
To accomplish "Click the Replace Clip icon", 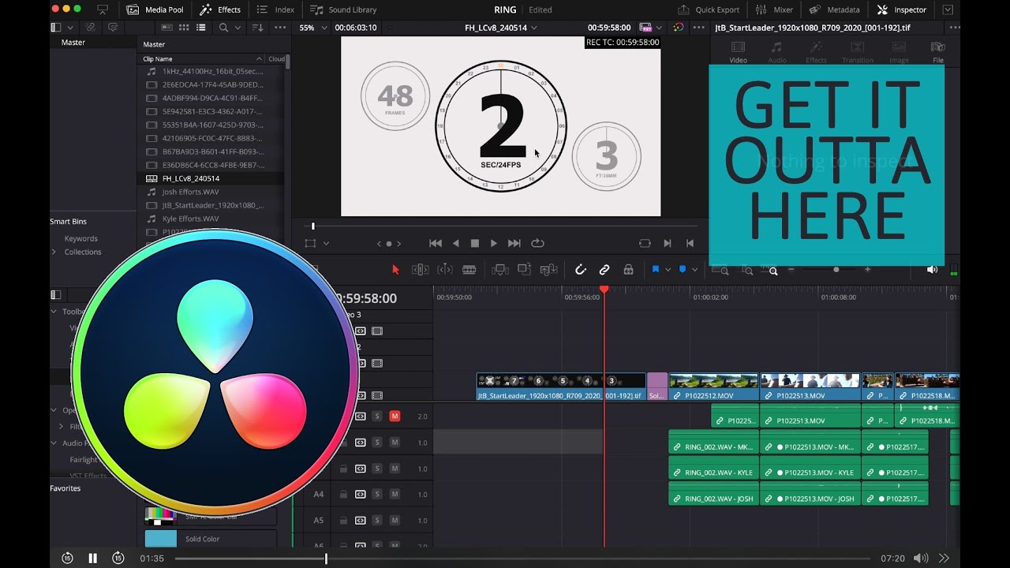I will point(548,270).
